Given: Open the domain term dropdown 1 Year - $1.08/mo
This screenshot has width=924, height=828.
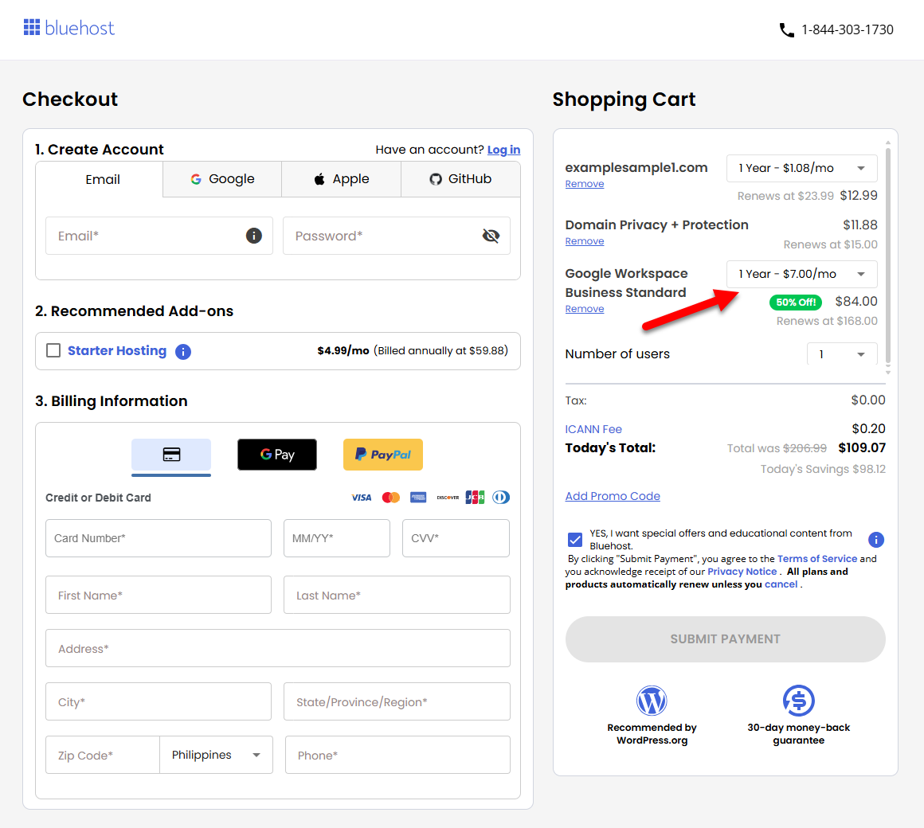Looking at the screenshot, I should click(802, 169).
